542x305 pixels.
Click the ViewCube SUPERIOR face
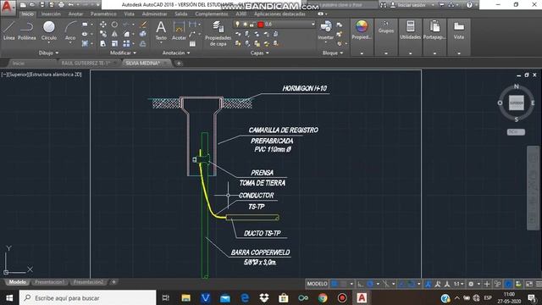[x=516, y=103]
